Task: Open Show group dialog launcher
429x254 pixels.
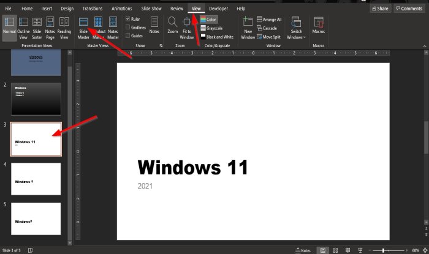Action: (x=161, y=46)
